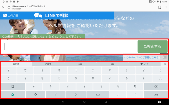This screenshot has height=105, width=169.
Task: Tap the C key
Action: tap(68, 87)
